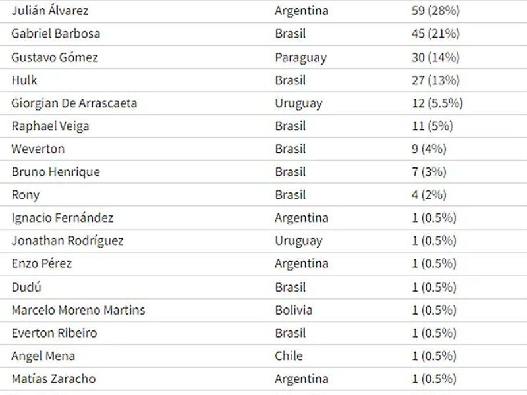
Task: Select Ignacio Fernández name text
Action: [63, 218]
